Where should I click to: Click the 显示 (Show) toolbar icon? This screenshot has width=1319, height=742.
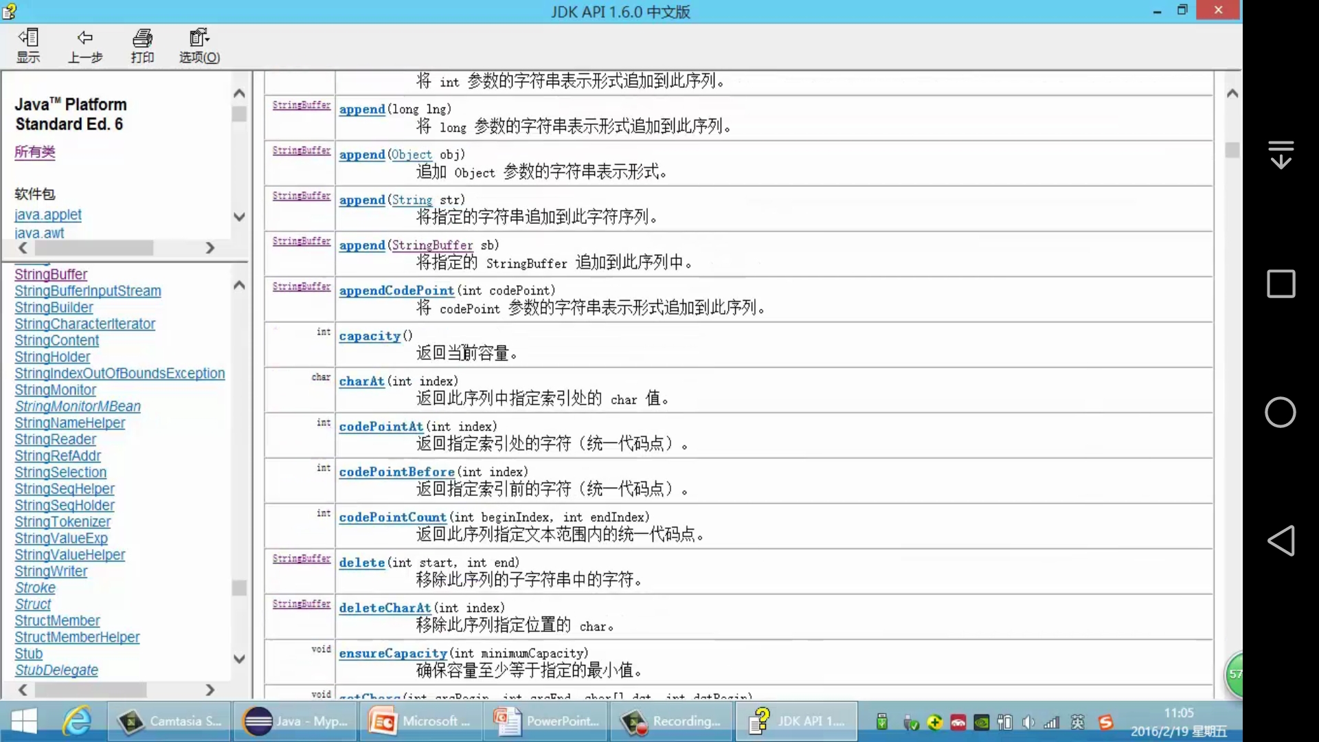[28, 46]
